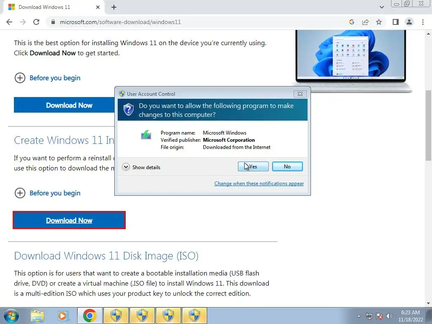The width and height of the screenshot is (432, 324).
Task: Close the User Account Control dialog
Action: coord(300,94)
